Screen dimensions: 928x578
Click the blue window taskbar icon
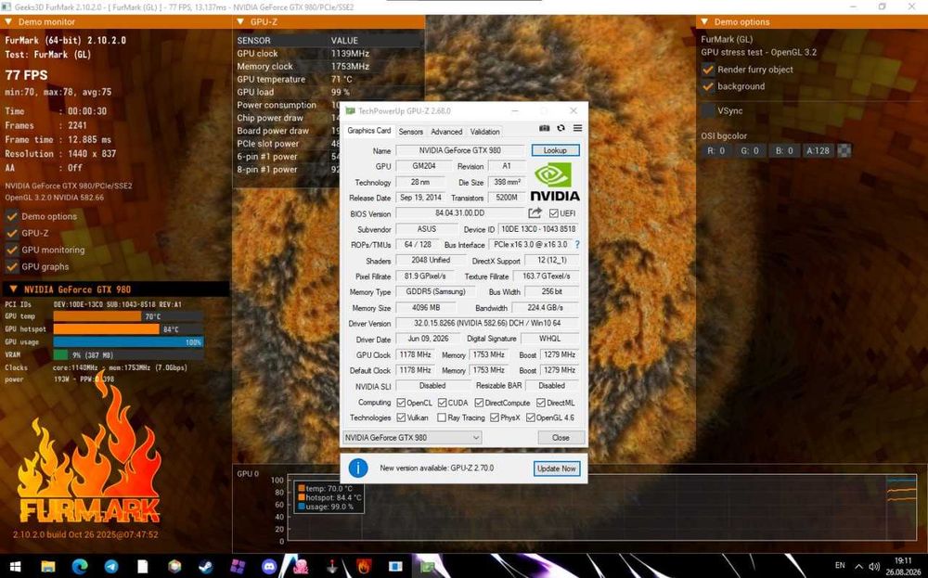tap(395, 567)
